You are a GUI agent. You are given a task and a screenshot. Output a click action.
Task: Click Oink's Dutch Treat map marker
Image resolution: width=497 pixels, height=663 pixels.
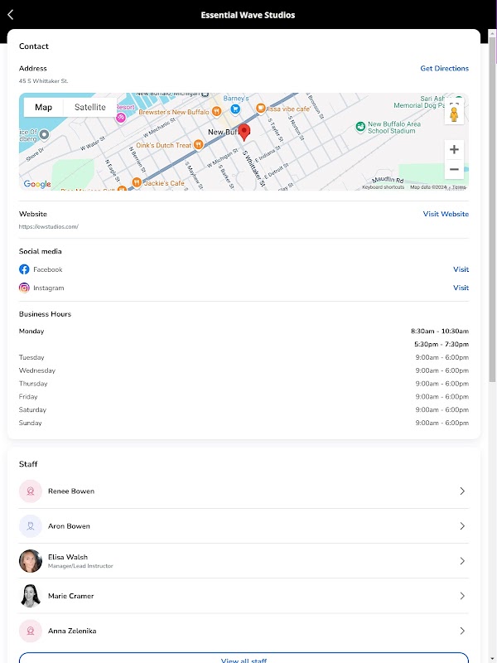pyautogui.click(x=198, y=145)
